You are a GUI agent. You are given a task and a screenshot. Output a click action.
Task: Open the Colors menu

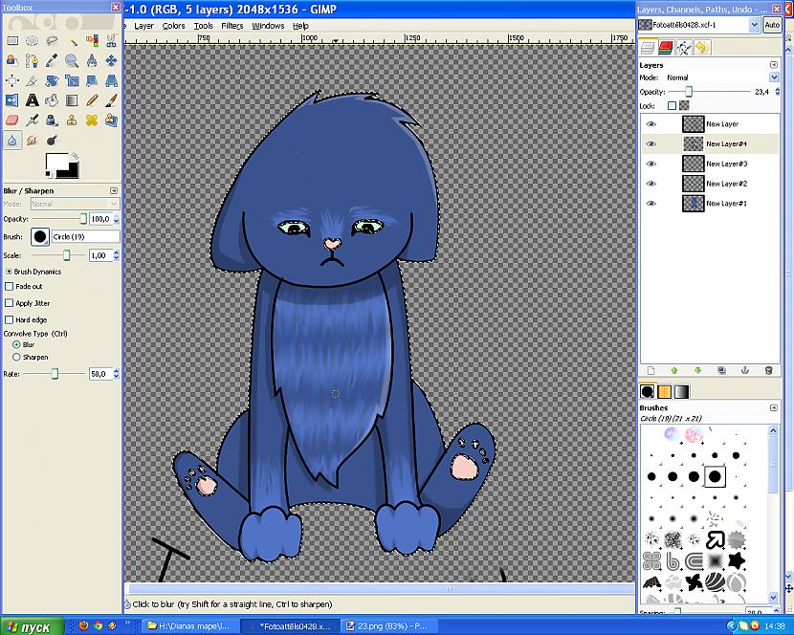click(x=173, y=26)
